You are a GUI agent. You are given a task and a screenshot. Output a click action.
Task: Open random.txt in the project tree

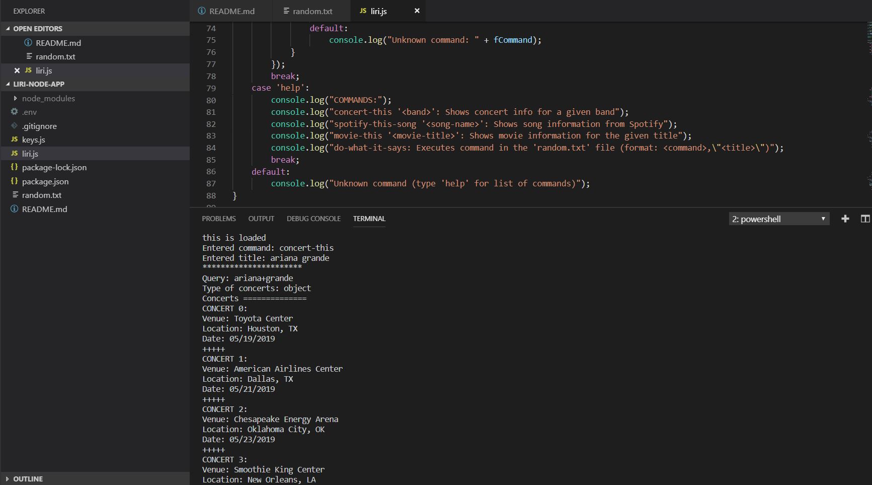pyautogui.click(x=42, y=195)
